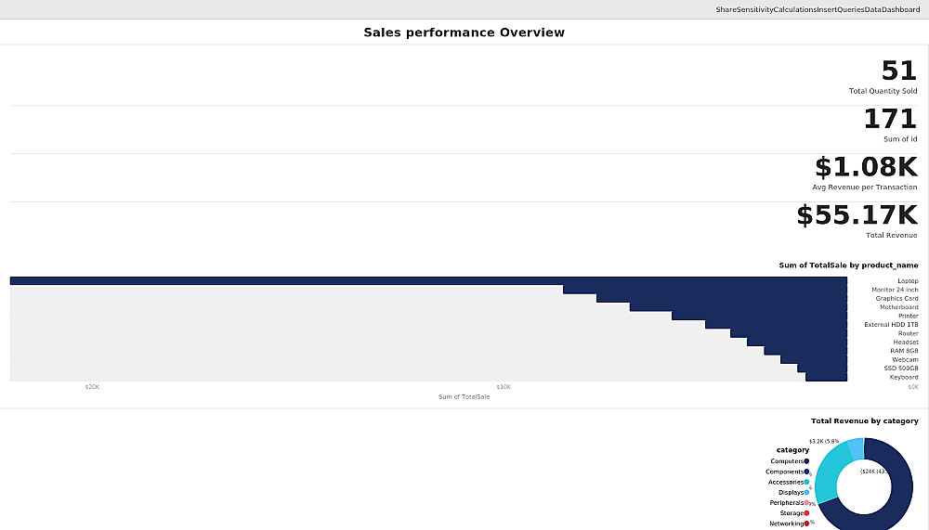Open the Calculations menu

[x=794, y=9]
